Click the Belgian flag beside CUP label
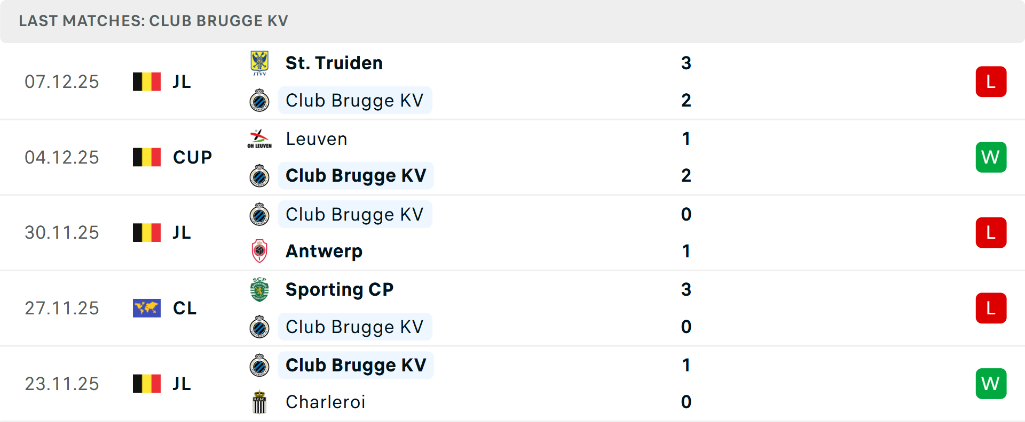 pos(146,157)
